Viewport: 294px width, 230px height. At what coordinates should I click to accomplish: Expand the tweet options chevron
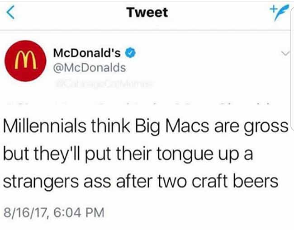pos(285,53)
